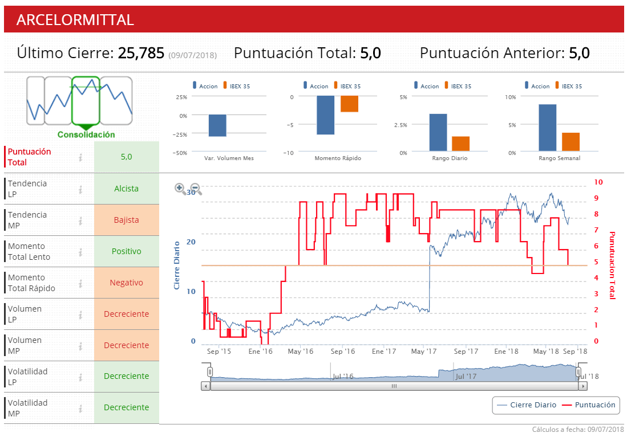Click the 5,0 score cell in Puntuación Total row
631x437 pixels.
click(x=126, y=157)
